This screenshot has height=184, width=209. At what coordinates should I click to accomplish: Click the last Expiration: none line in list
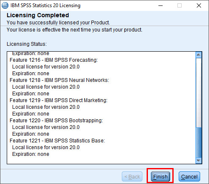31,154
